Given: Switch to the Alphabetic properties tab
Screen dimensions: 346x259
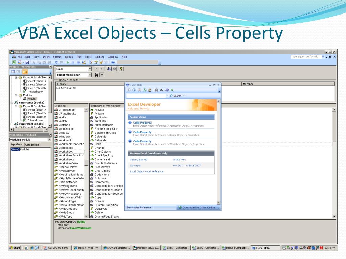Looking at the screenshot, I should pos(17,144).
